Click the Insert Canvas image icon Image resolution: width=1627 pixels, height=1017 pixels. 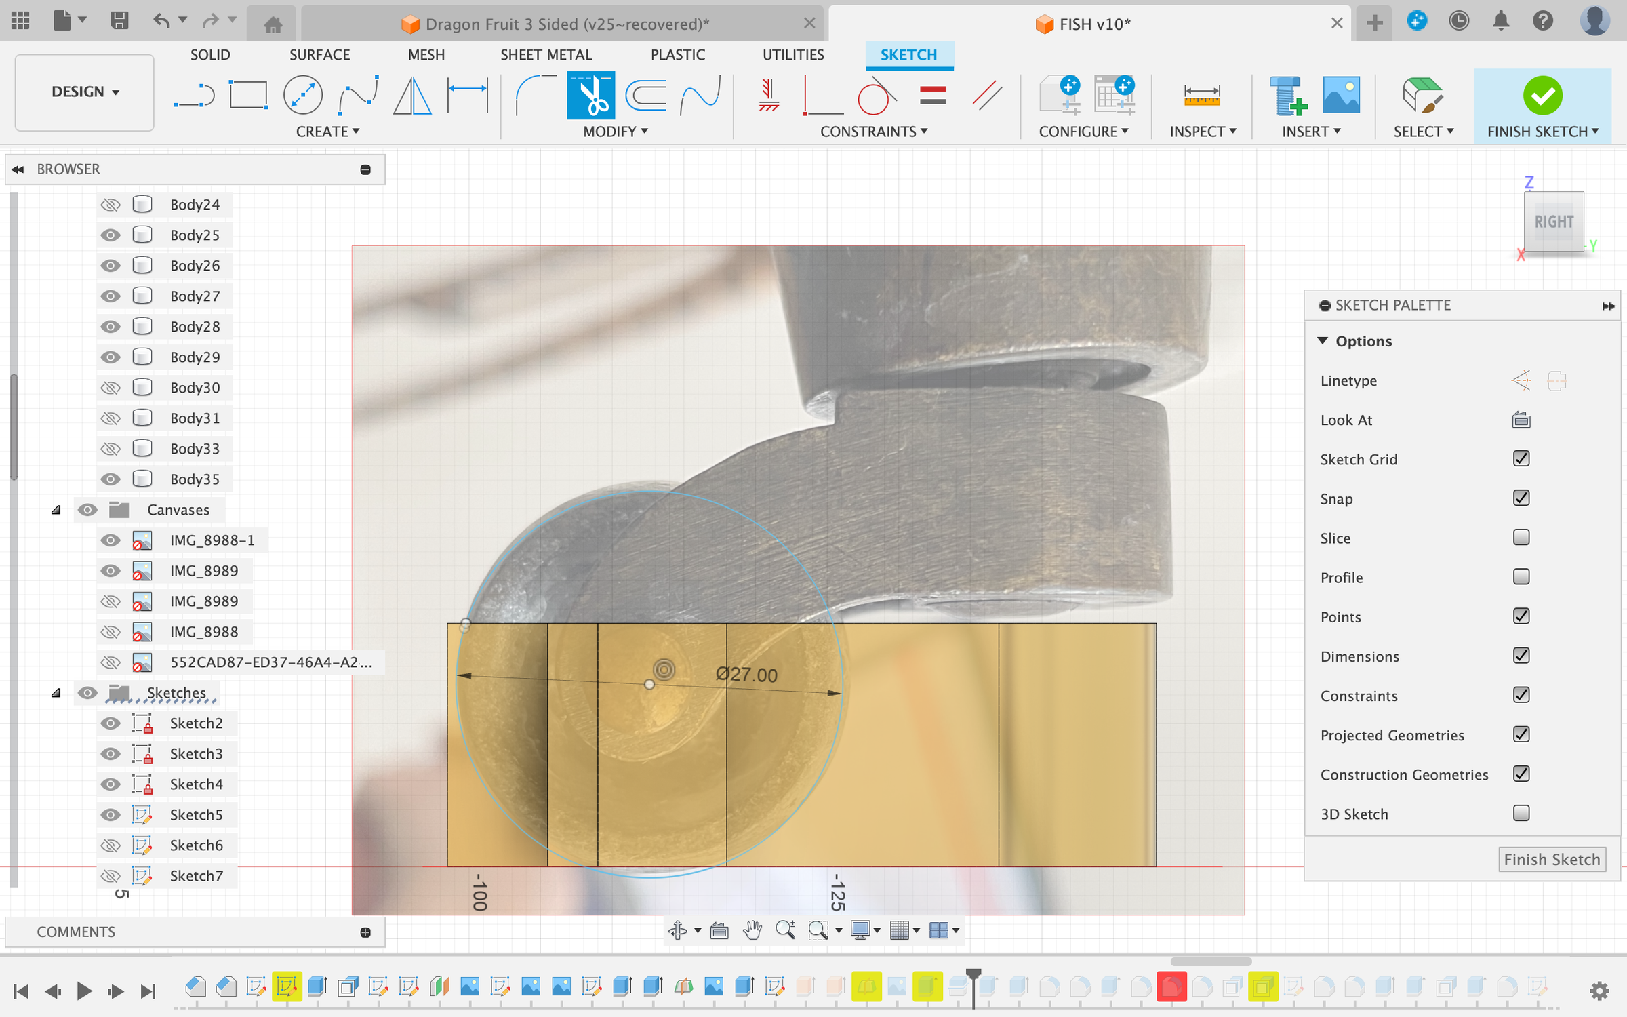coord(1340,96)
